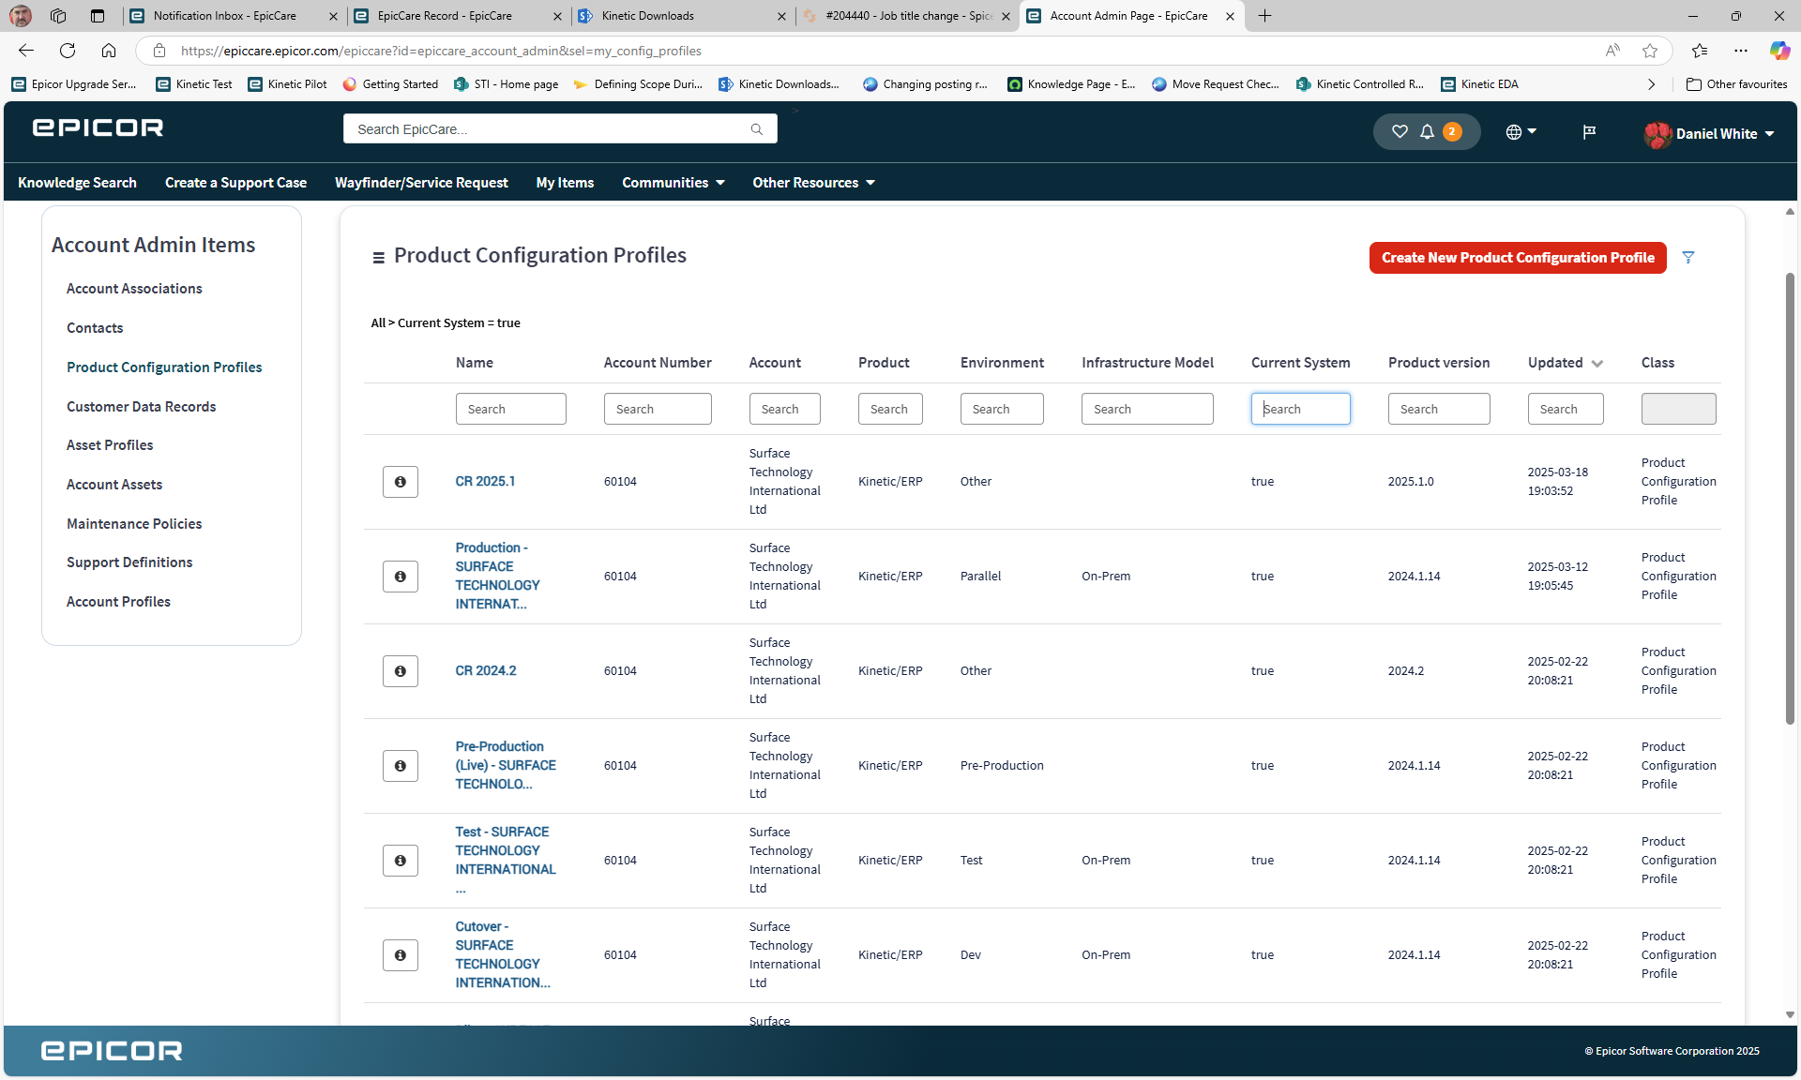Open the CR 2024.2 profile link
Viewport: 1801px width, 1080px height.
[x=486, y=671]
